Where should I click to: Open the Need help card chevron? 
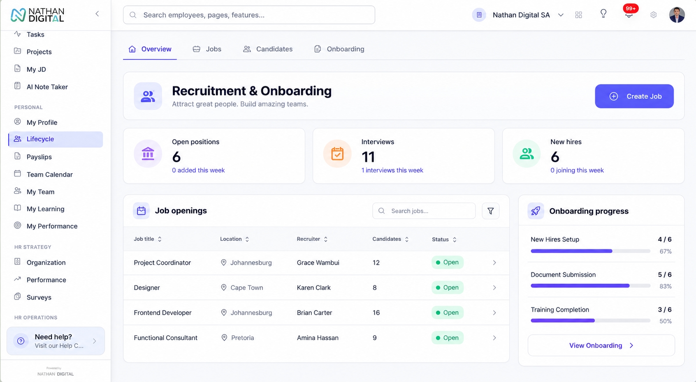pos(95,341)
